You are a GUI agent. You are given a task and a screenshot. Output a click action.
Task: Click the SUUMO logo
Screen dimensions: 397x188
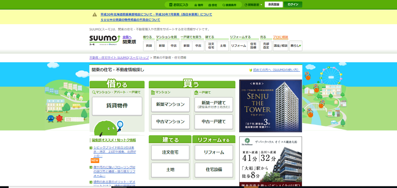(x=105, y=40)
